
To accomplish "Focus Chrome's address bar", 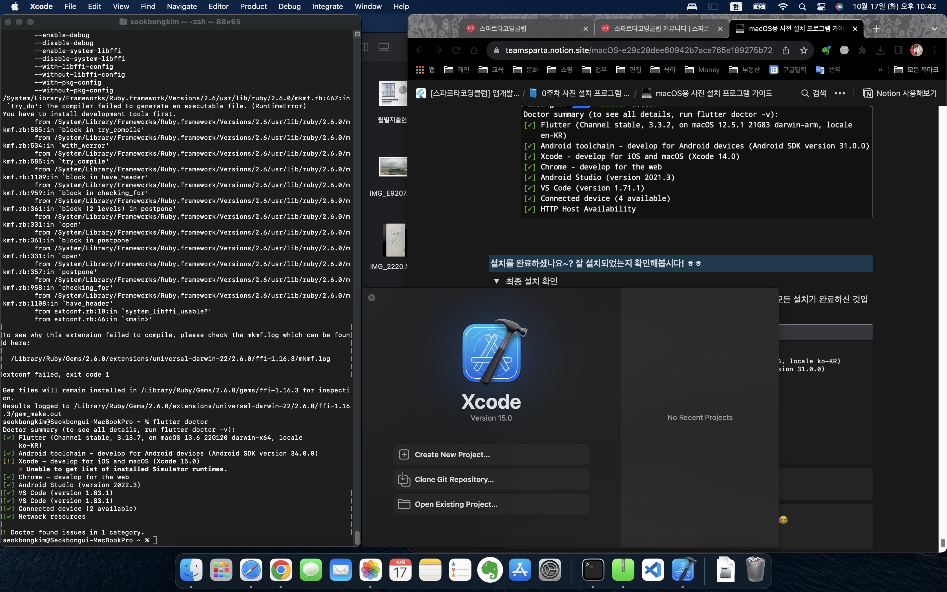I will (x=639, y=50).
